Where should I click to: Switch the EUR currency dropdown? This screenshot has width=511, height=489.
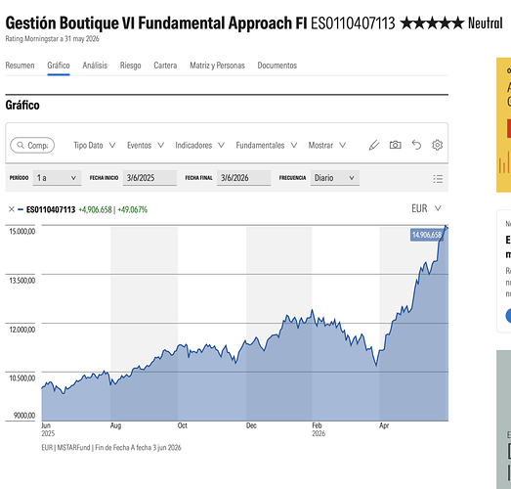pyautogui.click(x=426, y=208)
